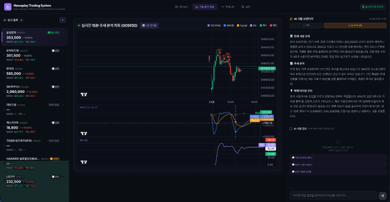
Task: Click the clock icon next to 6월 22일 timestamp
Action: click(370, 19)
